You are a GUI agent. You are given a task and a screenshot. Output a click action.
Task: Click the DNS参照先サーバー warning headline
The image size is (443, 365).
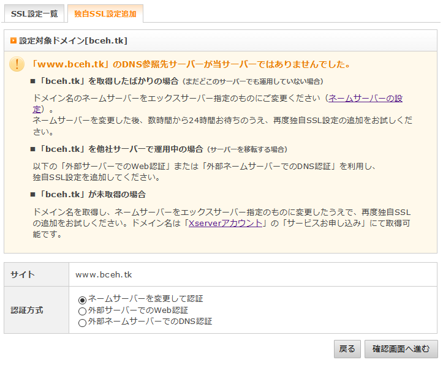(x=191, y=64)
